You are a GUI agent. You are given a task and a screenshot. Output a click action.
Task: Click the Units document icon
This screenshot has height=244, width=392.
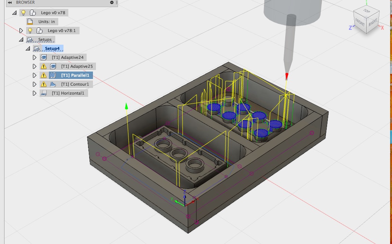coord(30,22)
